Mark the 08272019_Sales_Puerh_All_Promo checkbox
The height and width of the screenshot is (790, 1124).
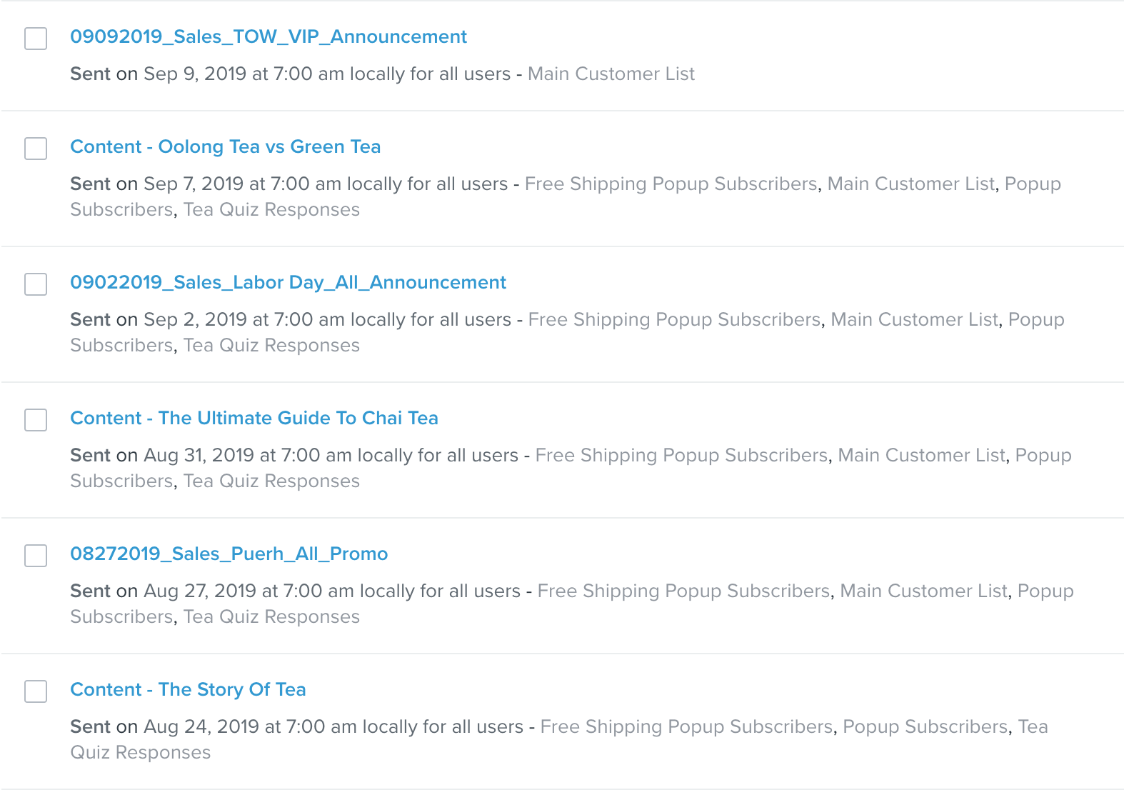(36, 556)
